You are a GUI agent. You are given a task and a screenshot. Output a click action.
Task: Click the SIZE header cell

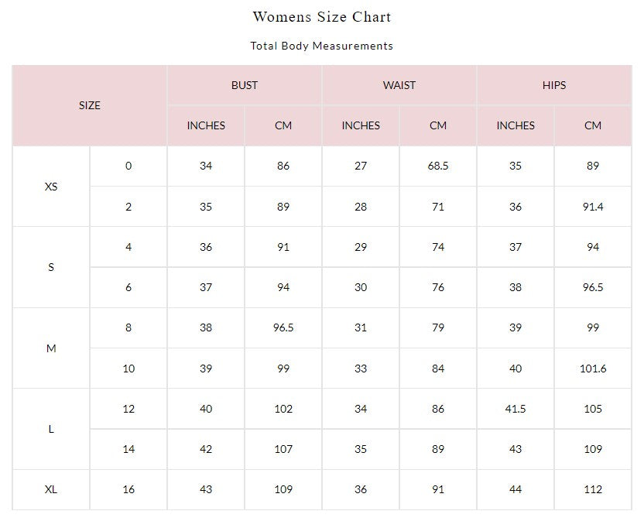(x=90, y=105)
